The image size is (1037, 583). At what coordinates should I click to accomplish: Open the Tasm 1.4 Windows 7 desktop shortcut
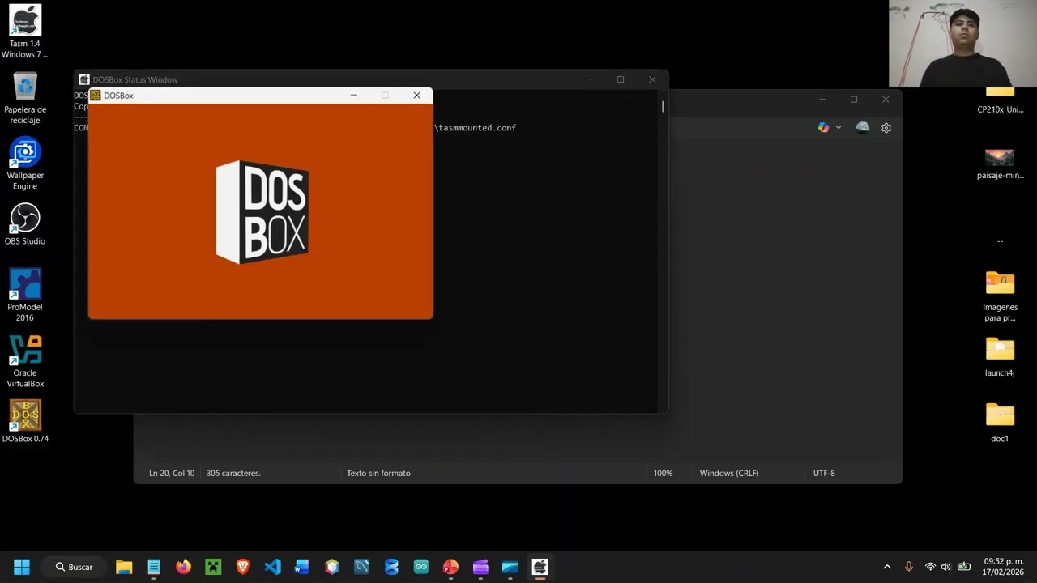25,32
